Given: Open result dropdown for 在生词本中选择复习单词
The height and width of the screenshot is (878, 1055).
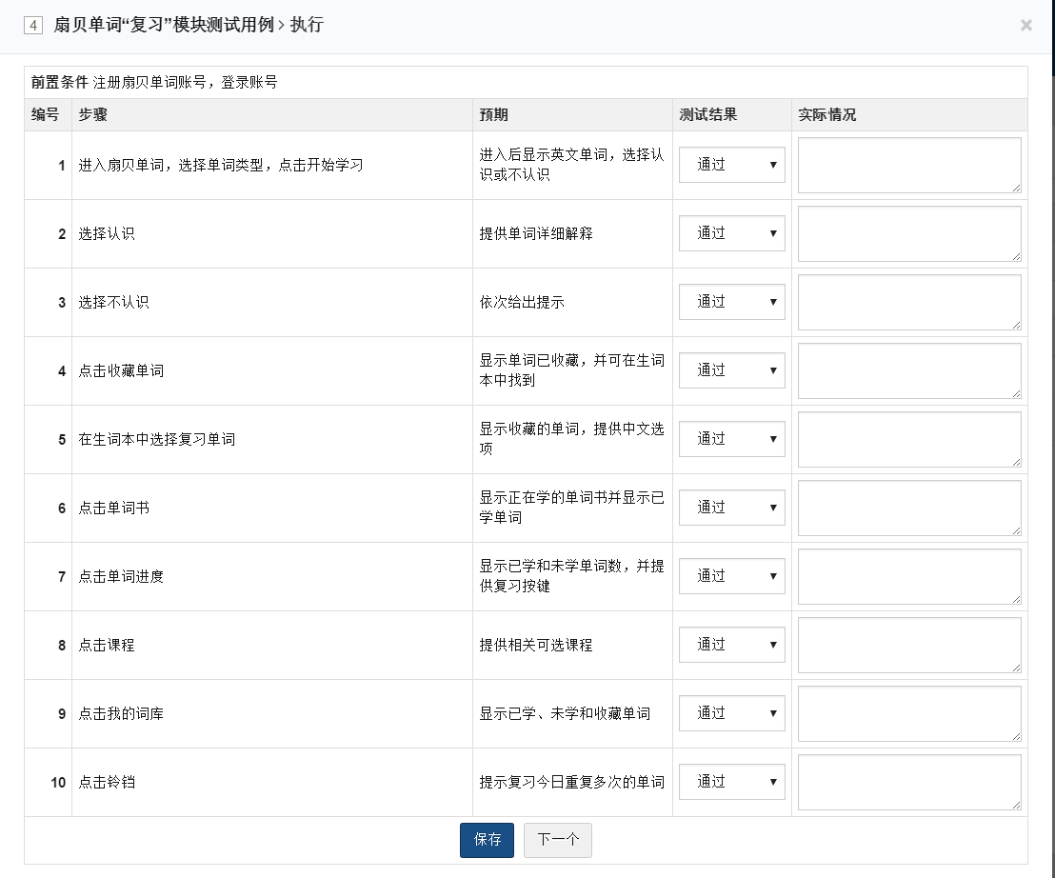Looking at the screenshot, I should [x=732, y=439].
